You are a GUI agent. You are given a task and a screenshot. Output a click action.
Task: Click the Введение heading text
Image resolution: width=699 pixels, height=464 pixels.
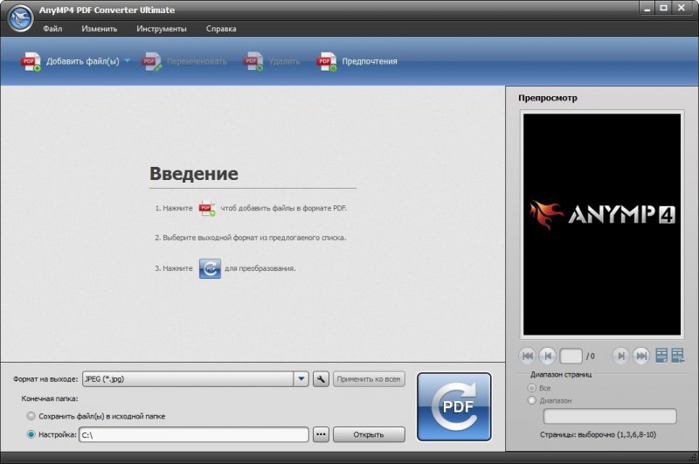[194, 173]
